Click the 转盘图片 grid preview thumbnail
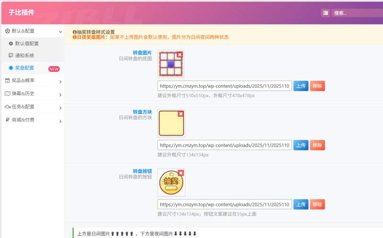 pos(171,64)
